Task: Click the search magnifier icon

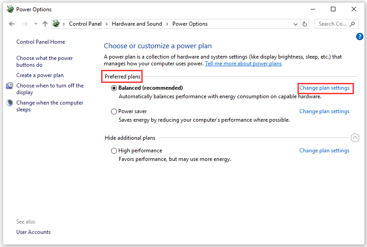Action: click(x=353, y=24)
